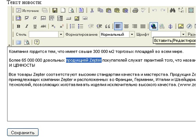Open Find with binoculars icon

(173, 10)
